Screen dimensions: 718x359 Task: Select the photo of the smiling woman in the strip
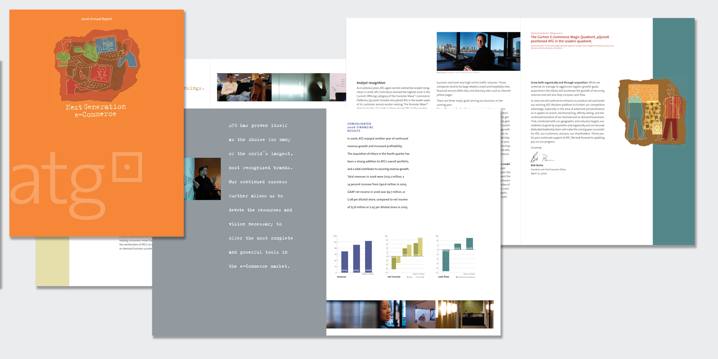click(x=366, y=314)
